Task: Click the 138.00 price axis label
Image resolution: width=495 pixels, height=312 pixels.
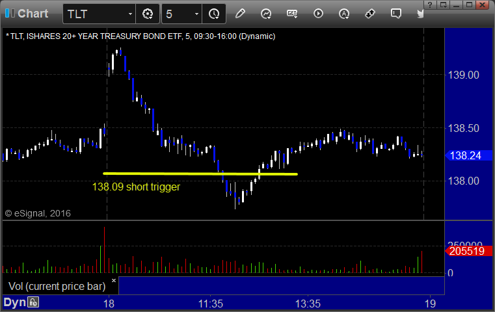Action: [463, 181]
